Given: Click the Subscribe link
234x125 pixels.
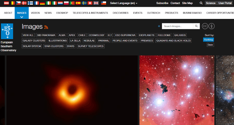Looking at the screenshot, I should pos(162,3).
